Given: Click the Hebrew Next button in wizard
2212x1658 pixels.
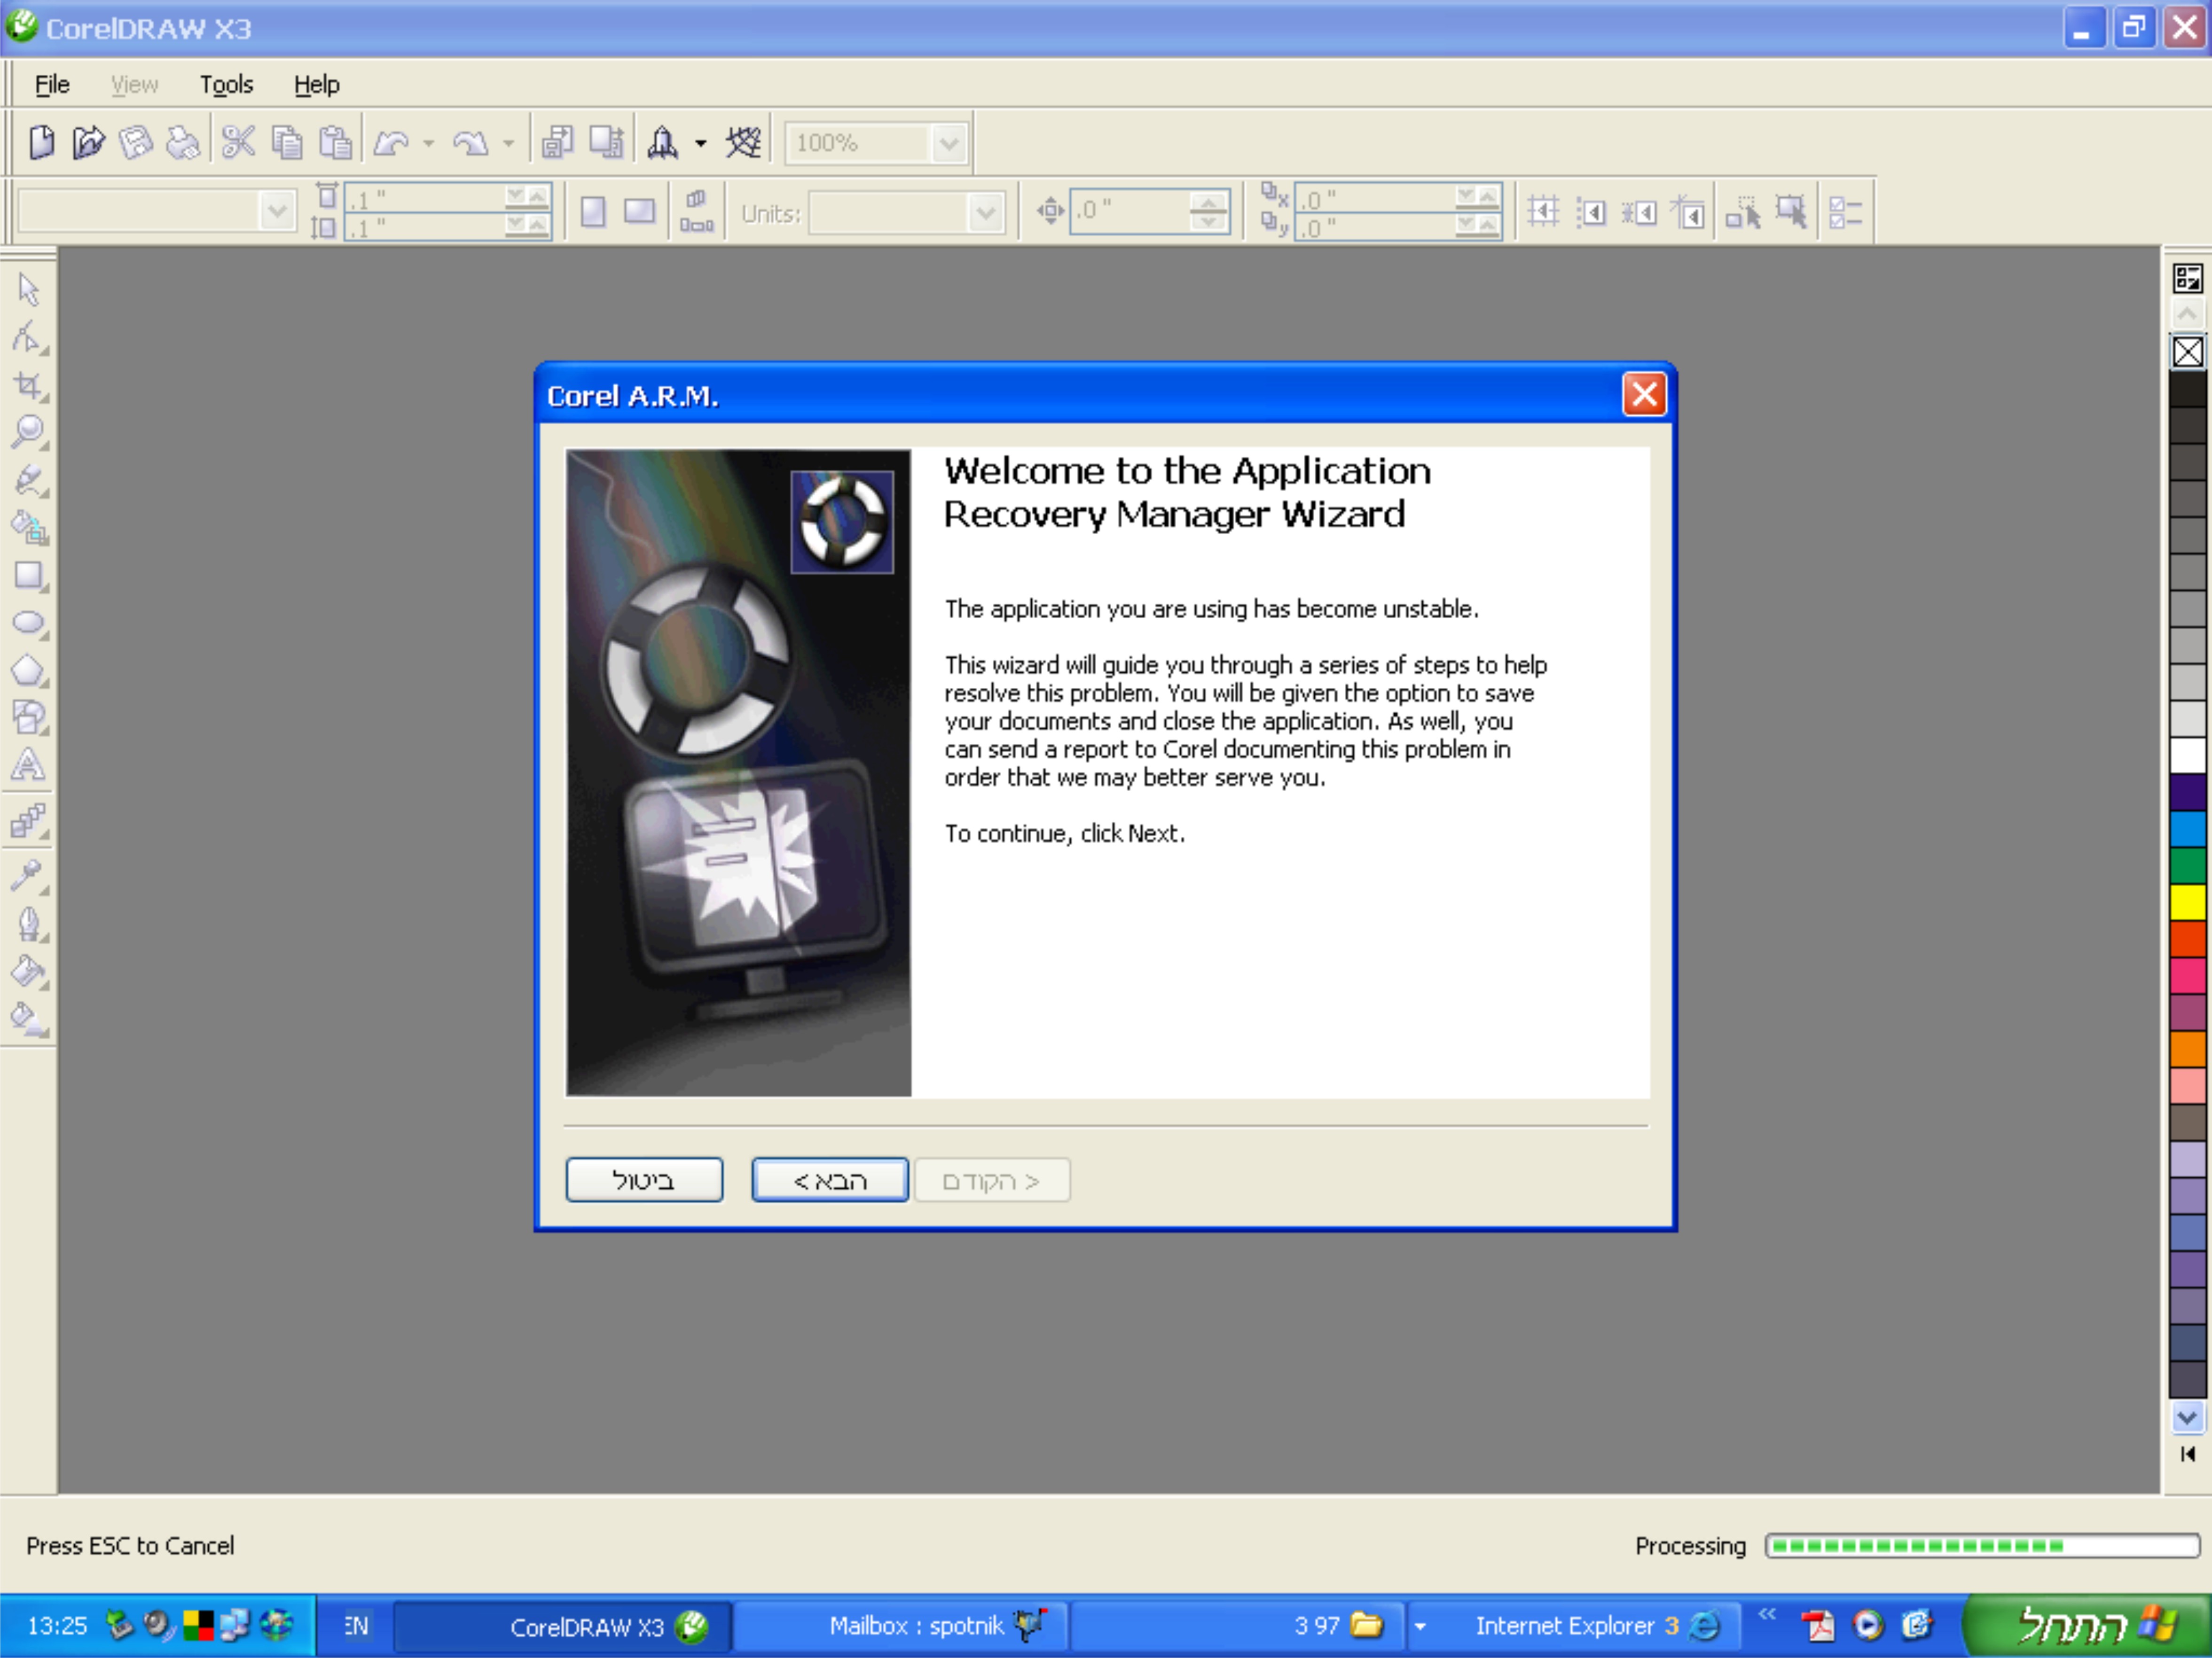Looking at the screenshot, I should pyautogui.click(x=829, y=1180).
